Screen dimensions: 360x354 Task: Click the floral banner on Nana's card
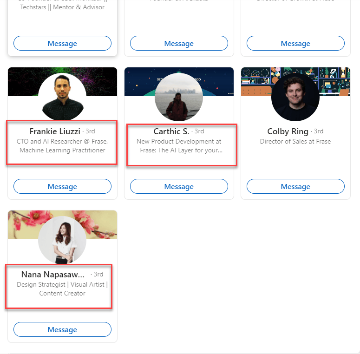(x=22, y=225)
